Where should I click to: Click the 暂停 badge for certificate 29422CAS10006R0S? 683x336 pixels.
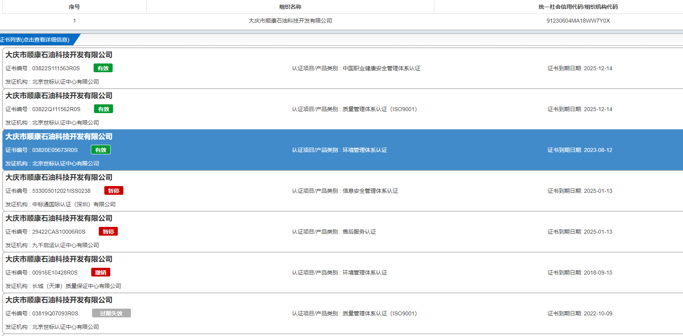click(108, 232)
